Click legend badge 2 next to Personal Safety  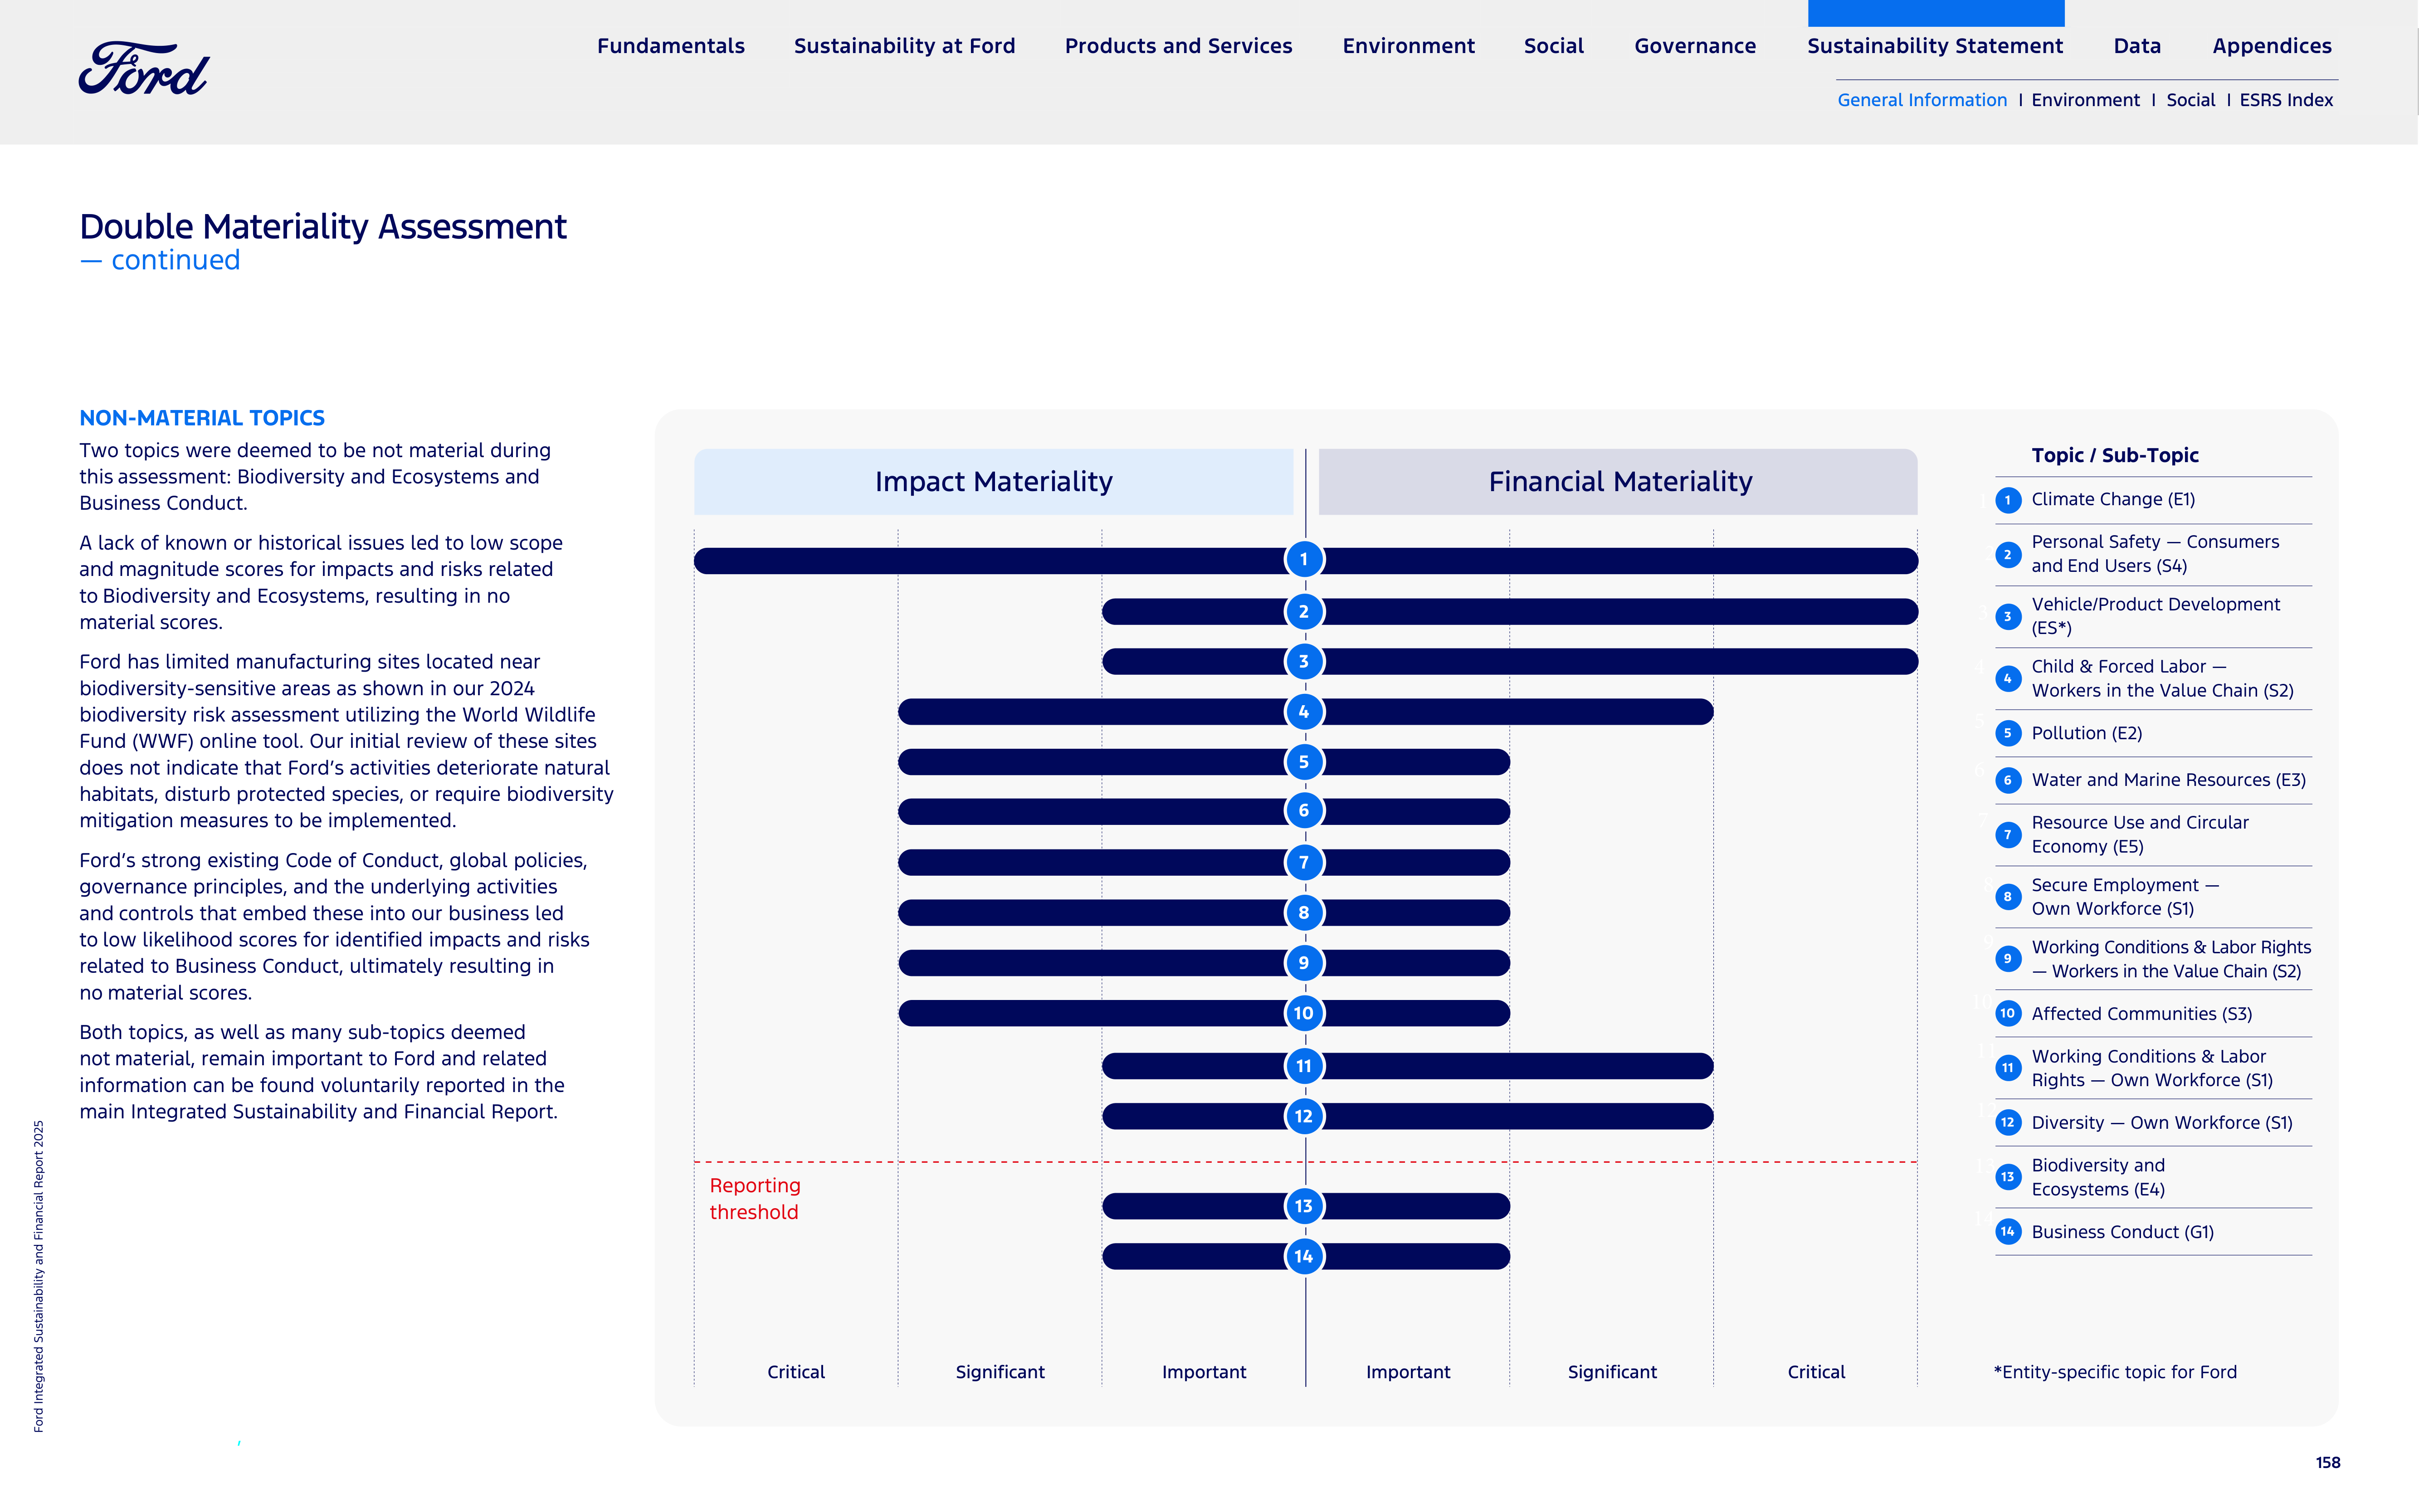[2008, 554]
